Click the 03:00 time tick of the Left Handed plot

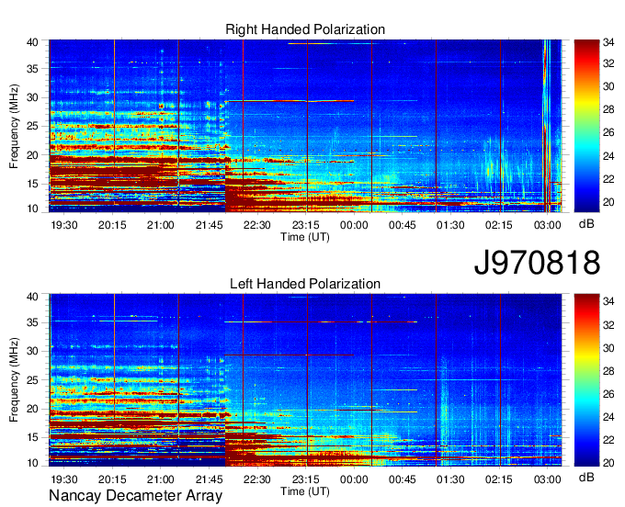point(547,479)
